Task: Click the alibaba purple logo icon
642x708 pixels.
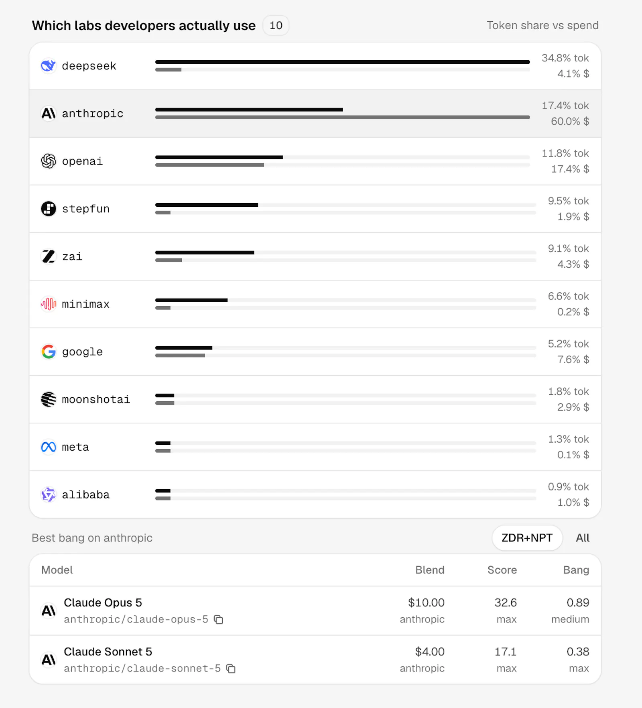Action: point(49,494)
